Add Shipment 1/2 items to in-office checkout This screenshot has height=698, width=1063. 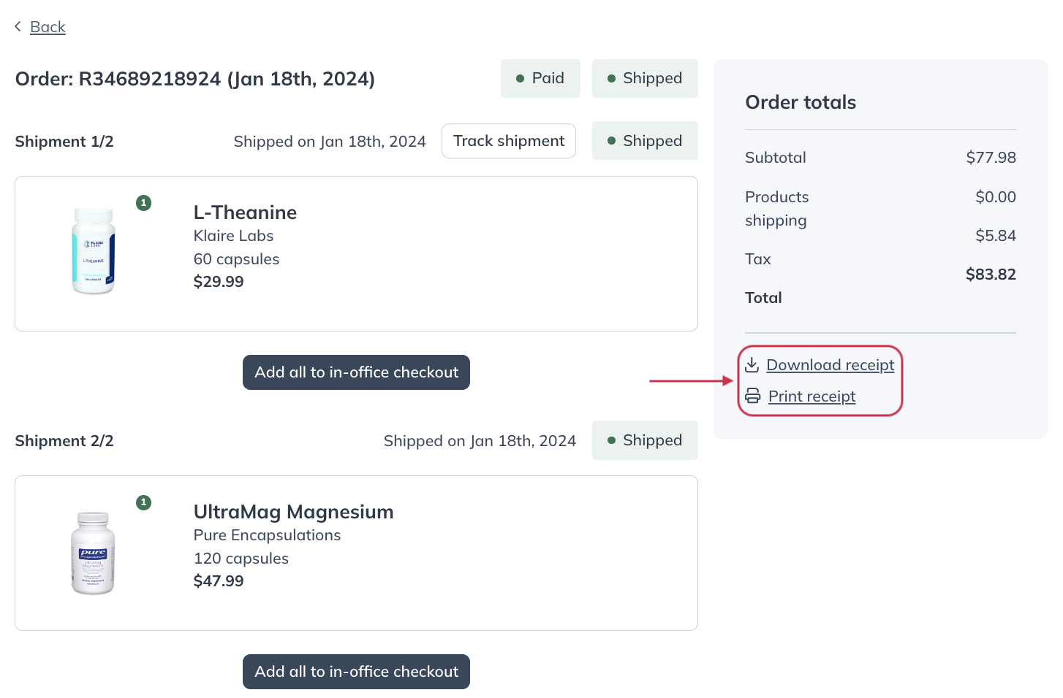356,372
